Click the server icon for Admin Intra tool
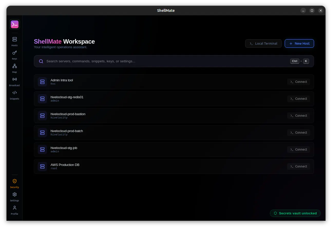Image resolution: width=332 pixels, height=228 pixels. pyautogui.click(x=42, y=82)
